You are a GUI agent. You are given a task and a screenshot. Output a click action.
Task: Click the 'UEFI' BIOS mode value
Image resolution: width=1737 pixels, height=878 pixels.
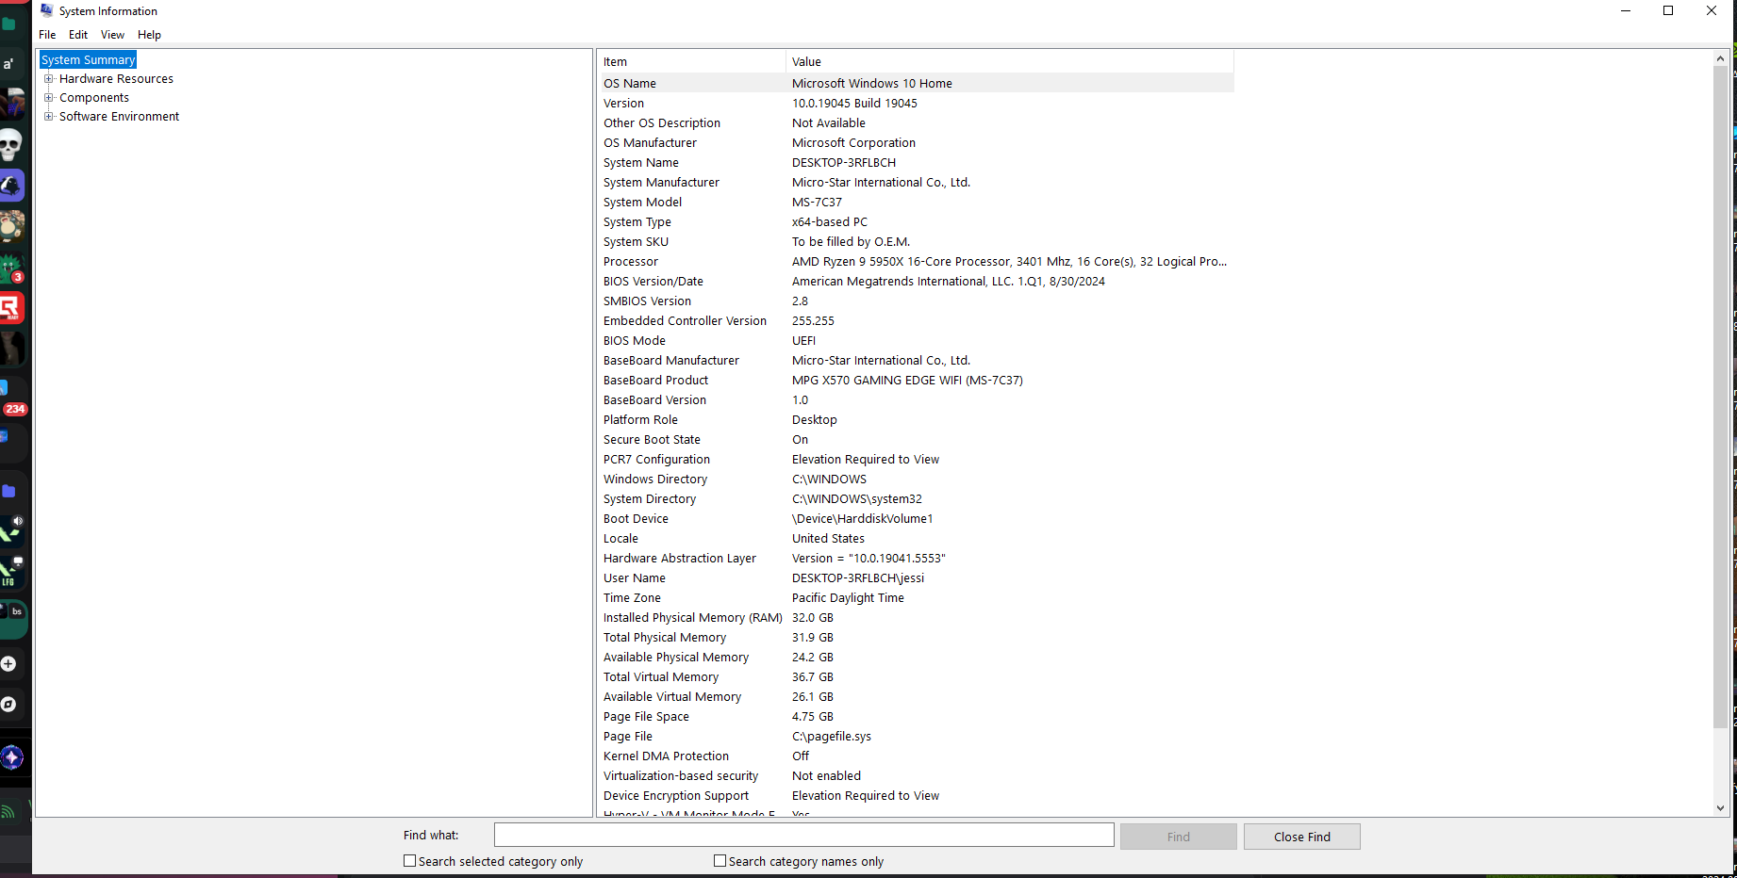(x=803, y=341)
